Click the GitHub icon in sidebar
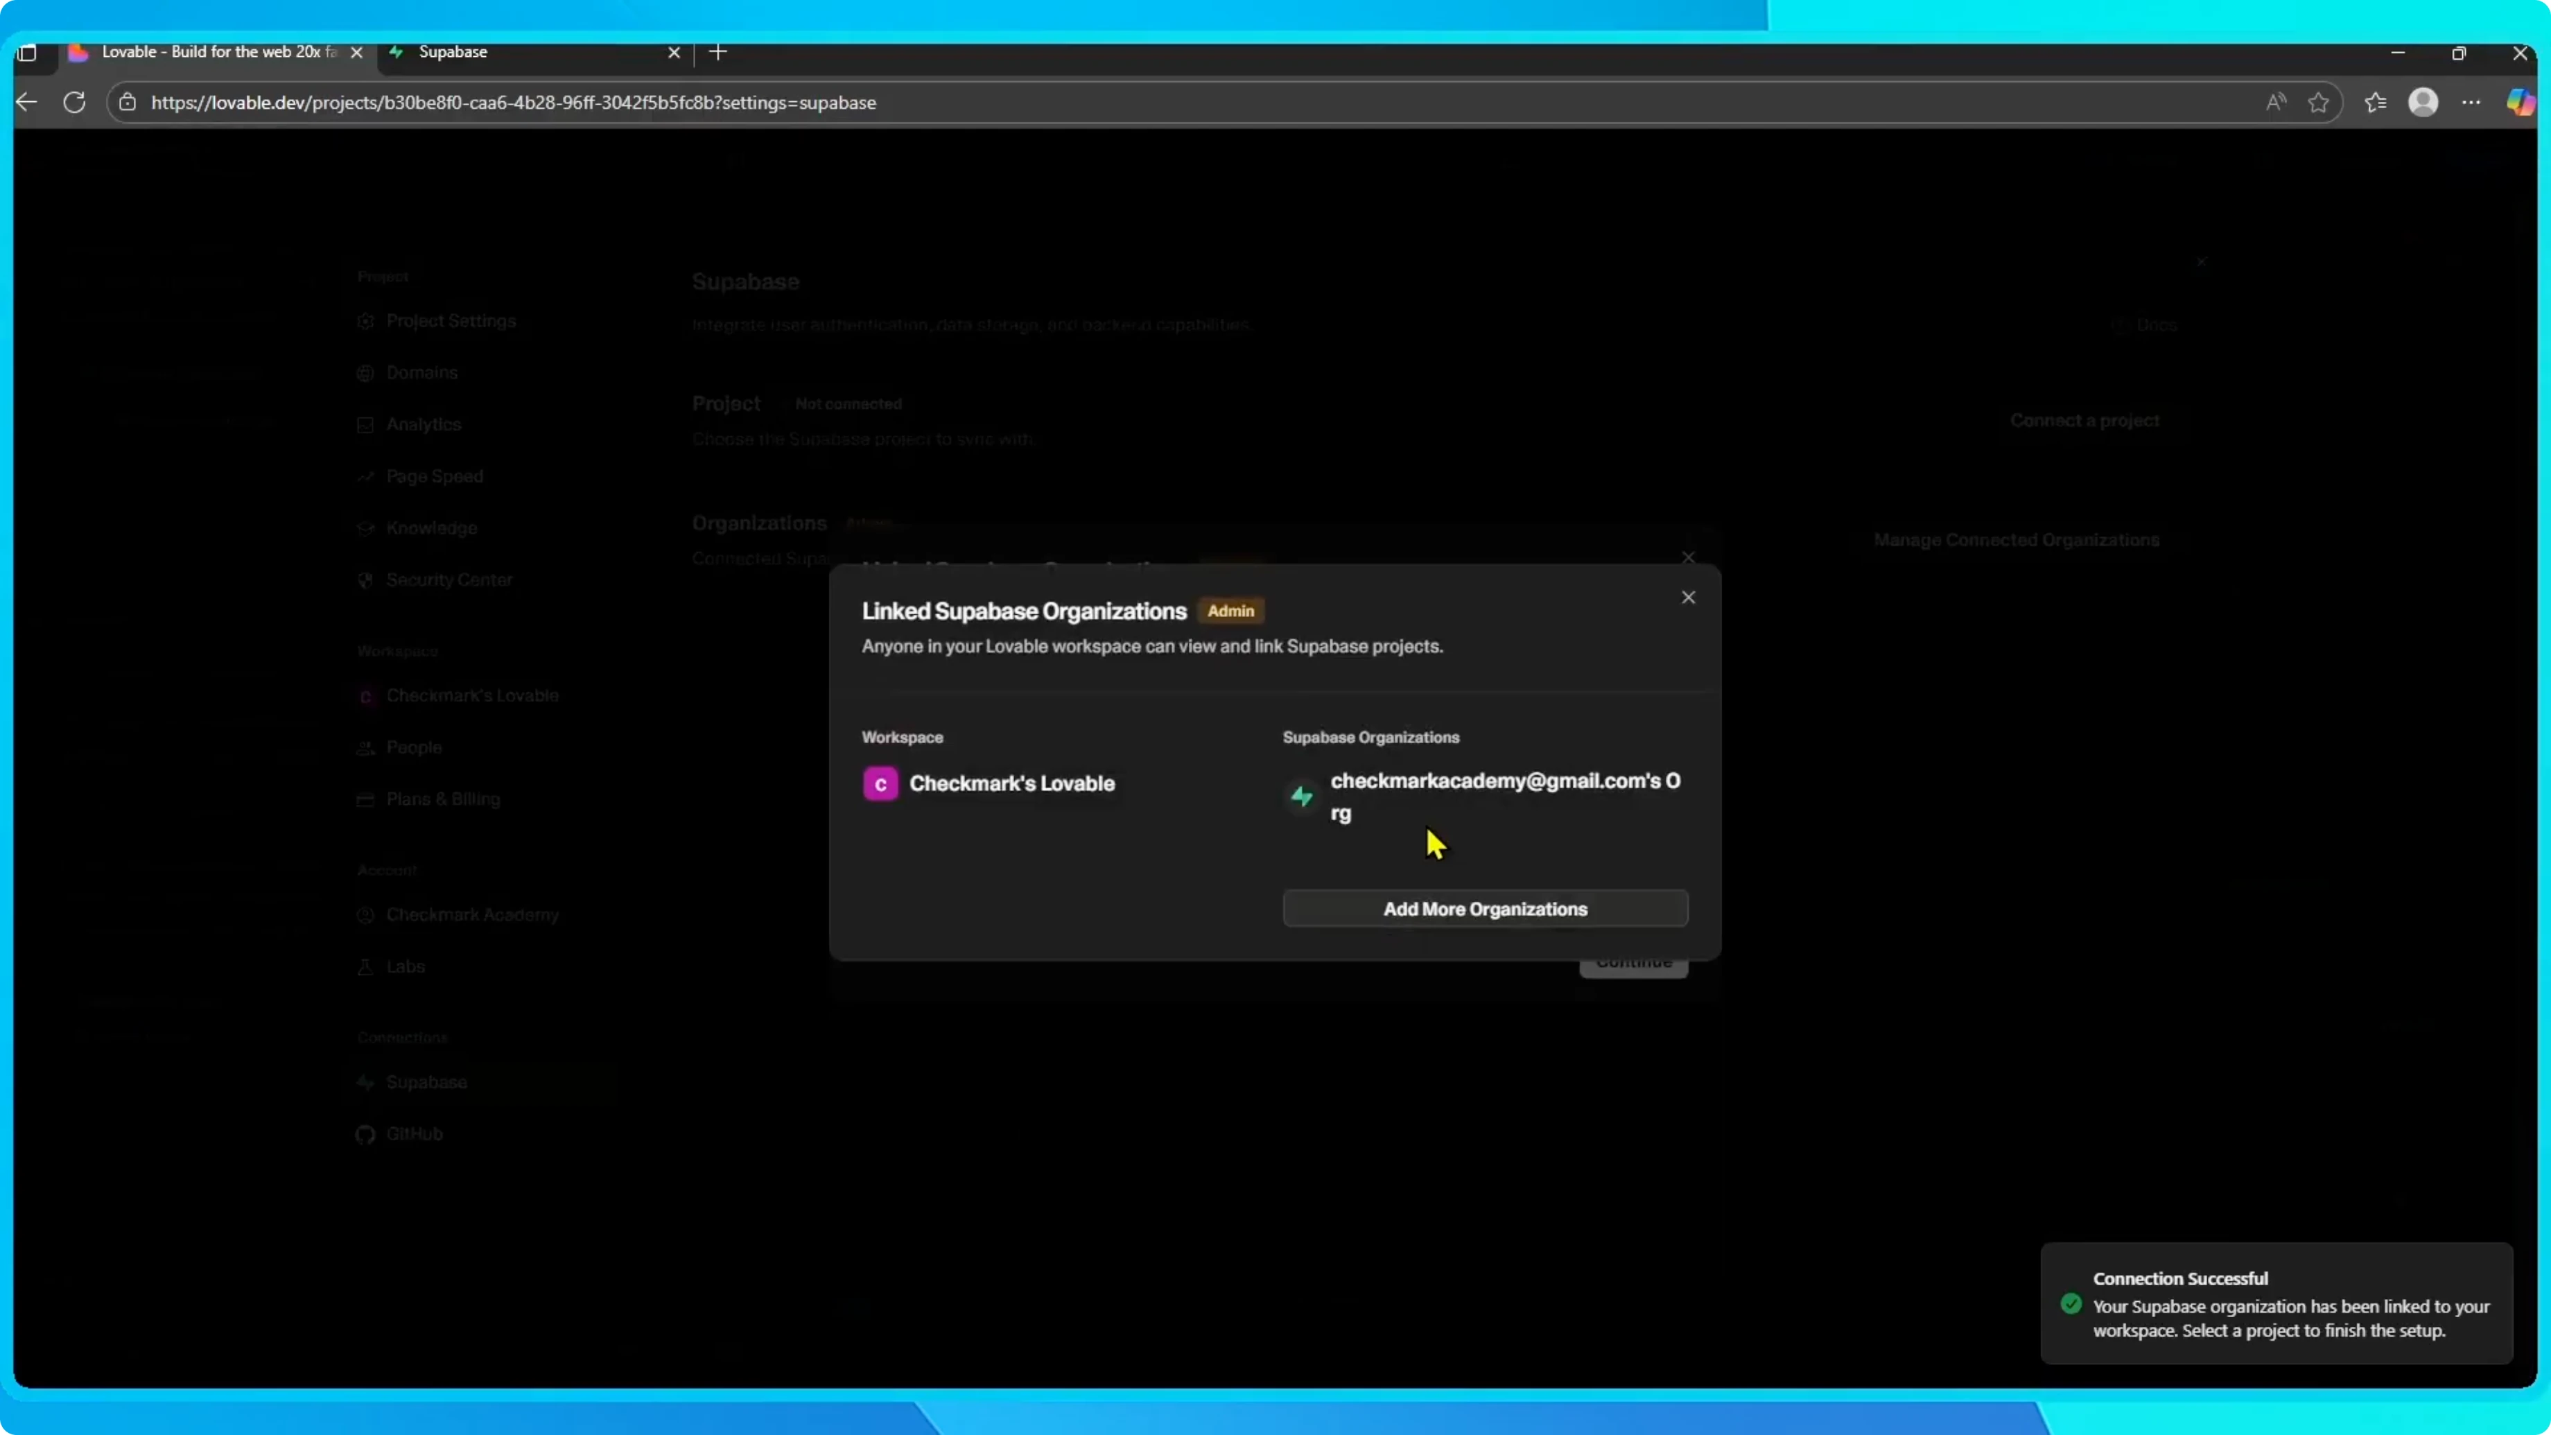This screenshot has height=1435, width=2551. [365, 1134]
